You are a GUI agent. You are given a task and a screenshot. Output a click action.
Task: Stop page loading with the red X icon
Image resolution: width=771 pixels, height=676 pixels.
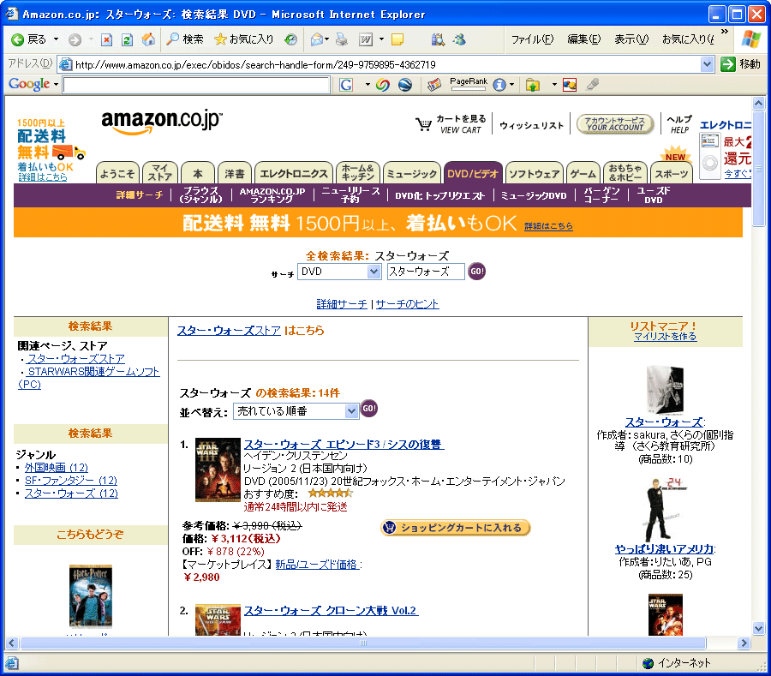point(106,39)
